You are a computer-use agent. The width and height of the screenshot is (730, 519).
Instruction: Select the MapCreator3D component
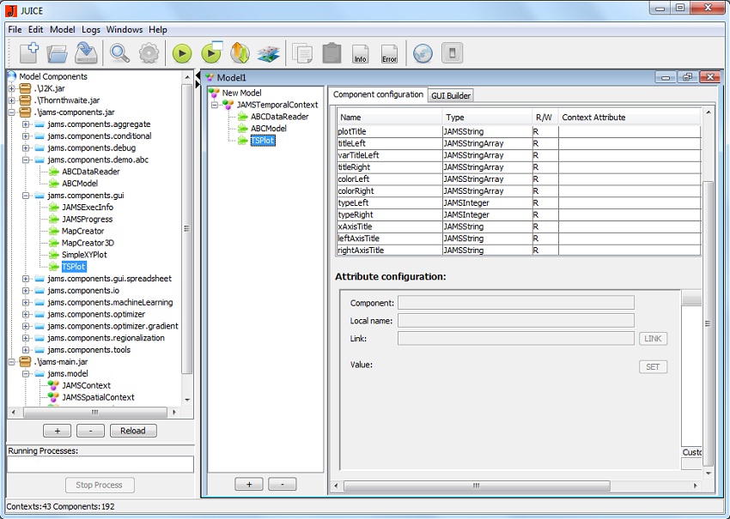click(x=87, y=243)
